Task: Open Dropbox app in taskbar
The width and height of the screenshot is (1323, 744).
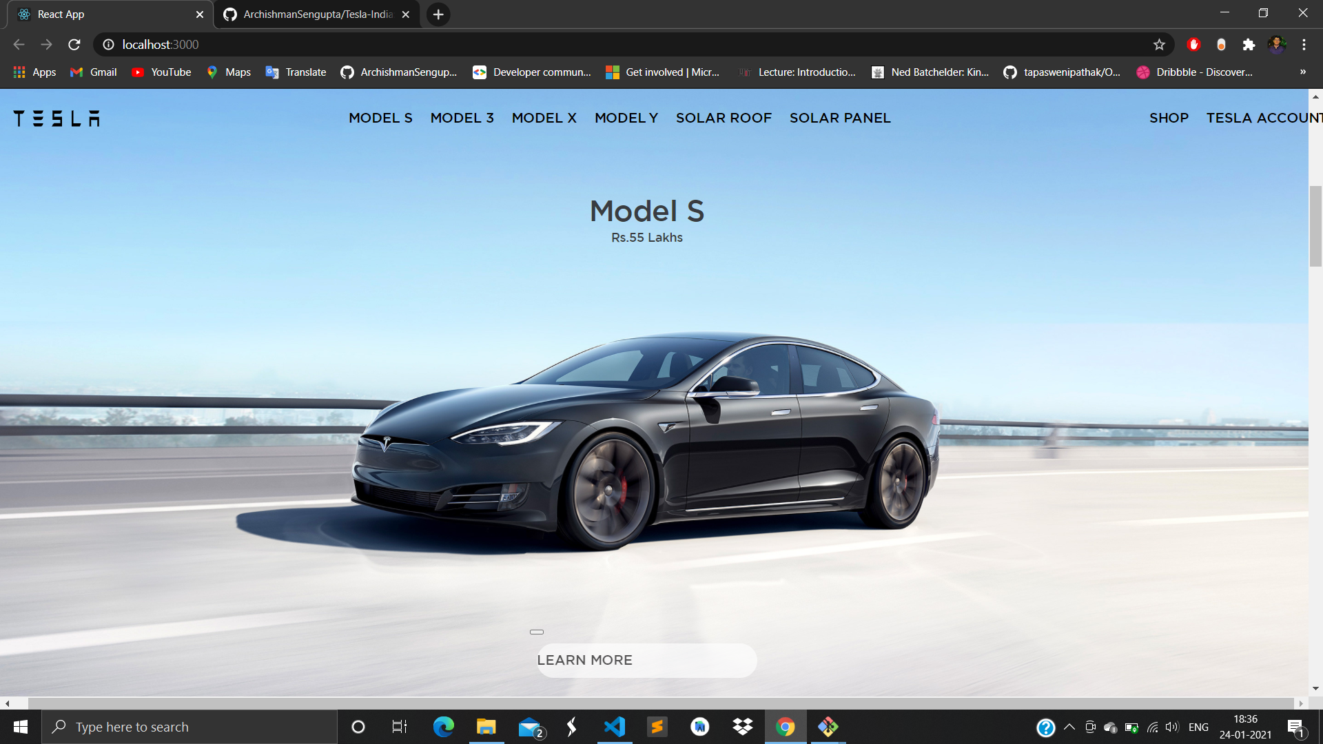Action: tap(743, 727)
